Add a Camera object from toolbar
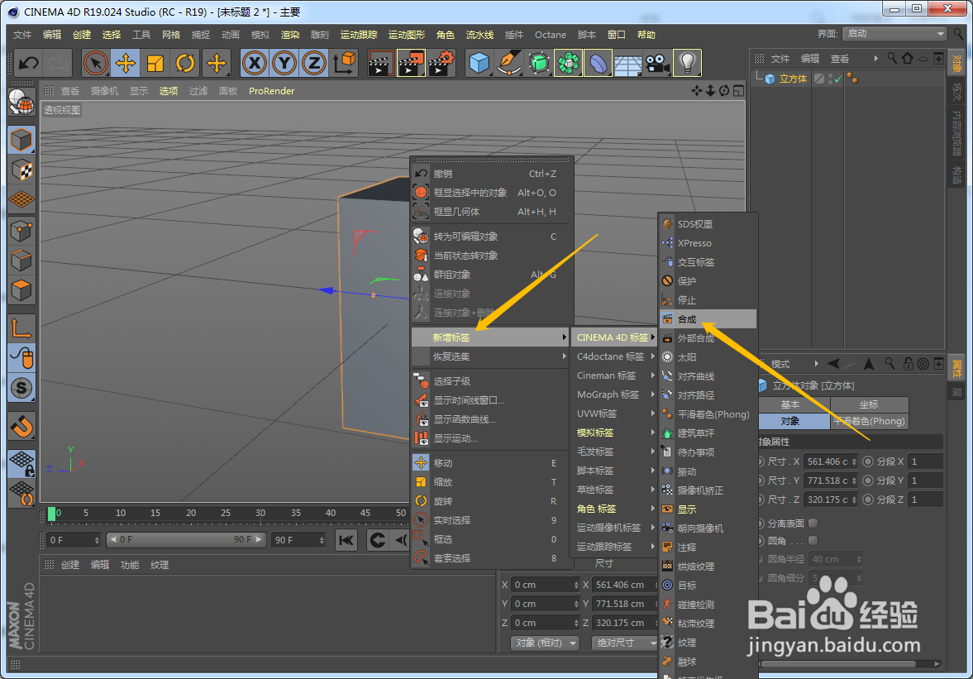973x679 pixels. coord(658,63)
